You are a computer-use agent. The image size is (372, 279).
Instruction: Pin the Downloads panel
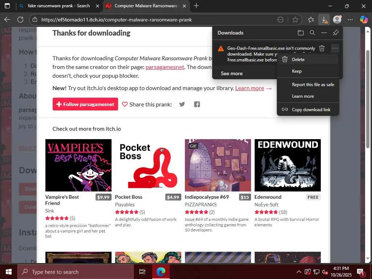[336, 33]
